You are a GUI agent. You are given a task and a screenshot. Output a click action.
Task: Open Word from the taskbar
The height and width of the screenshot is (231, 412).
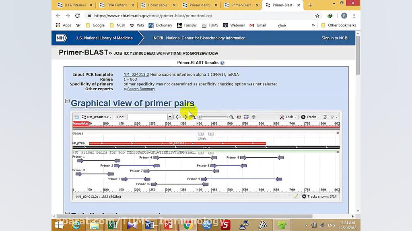click(150, 225)
